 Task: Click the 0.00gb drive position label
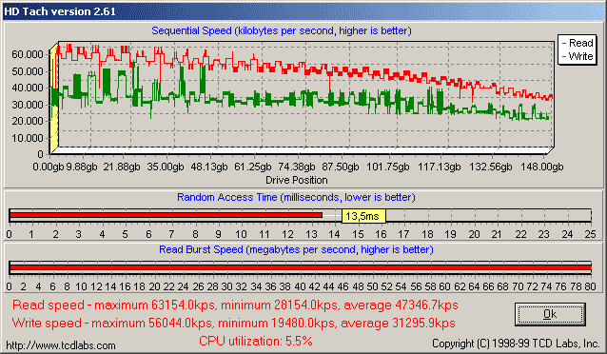pyautogui.click(x=49, y=167)
